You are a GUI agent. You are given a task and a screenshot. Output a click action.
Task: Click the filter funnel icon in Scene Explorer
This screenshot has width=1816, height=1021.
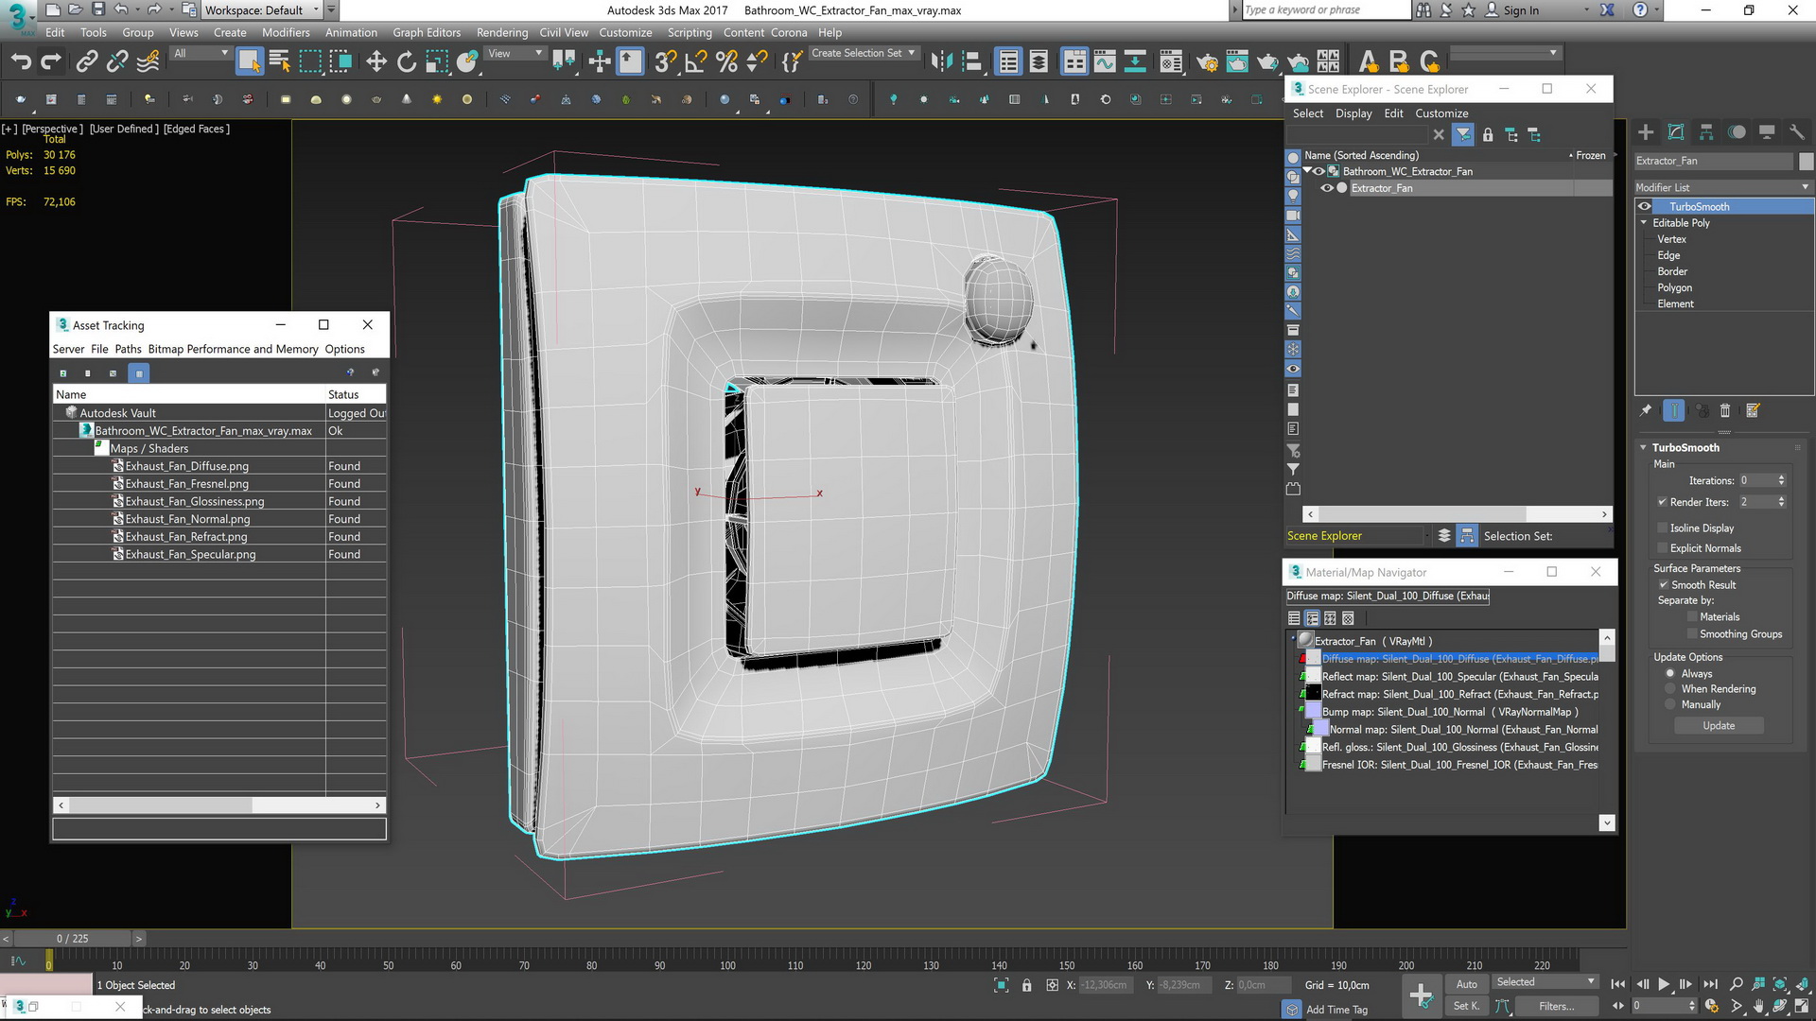click(x=1463, y=135)
